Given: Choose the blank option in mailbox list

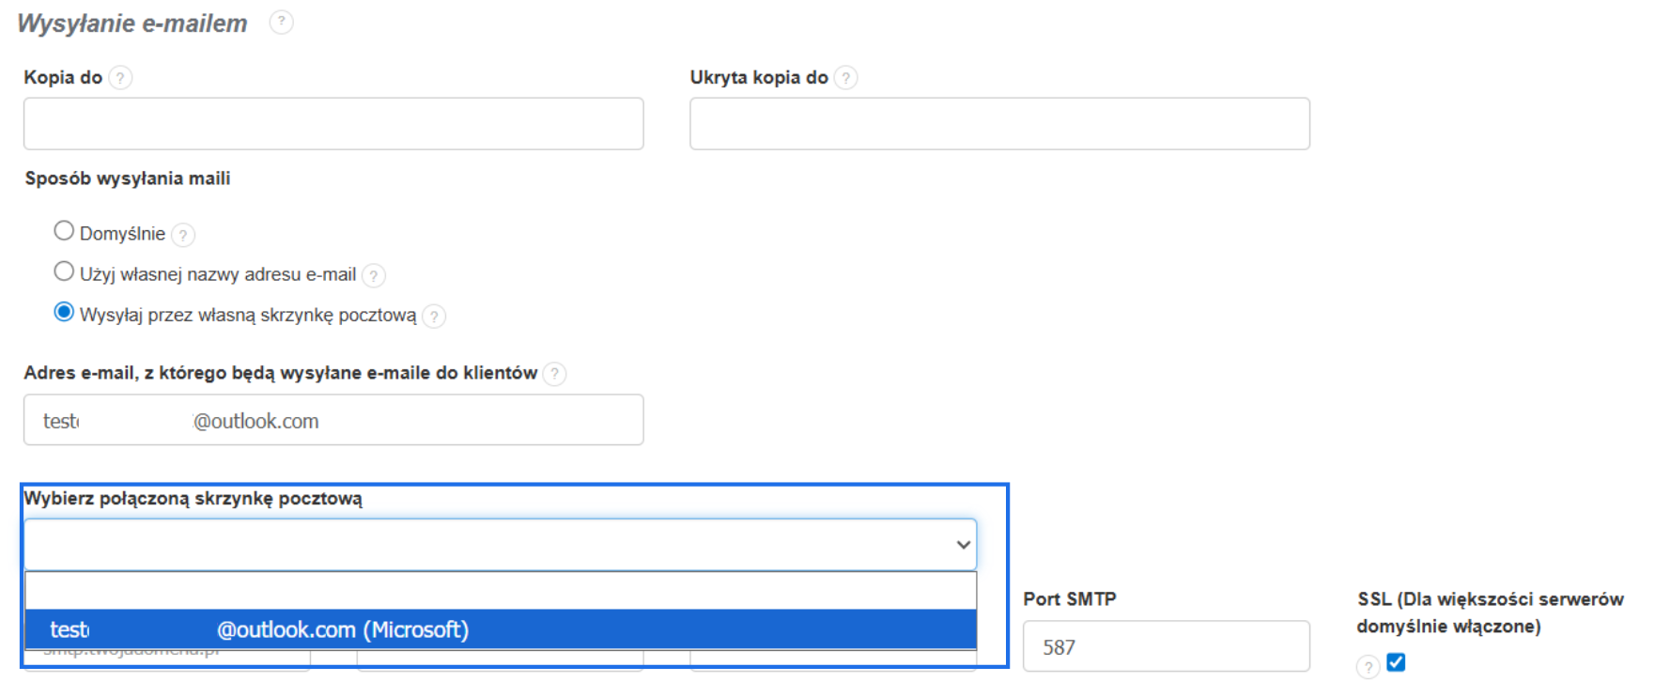Looking at the screenshot, I should (x=500, y=591).
